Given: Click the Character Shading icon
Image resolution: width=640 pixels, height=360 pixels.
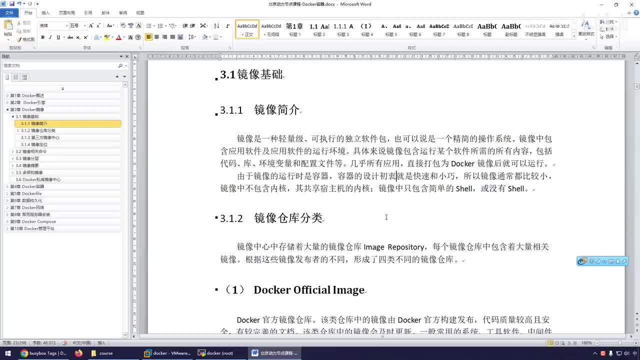Looking at the screenshot, I should [x=130, y=37].
